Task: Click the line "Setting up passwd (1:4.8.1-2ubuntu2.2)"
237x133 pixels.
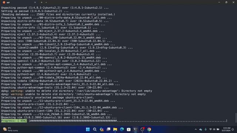Action: [x=35, y=11]
